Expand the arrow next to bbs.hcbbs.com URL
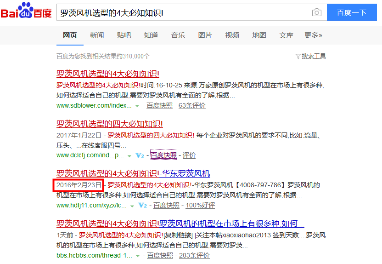 [137, 256]
